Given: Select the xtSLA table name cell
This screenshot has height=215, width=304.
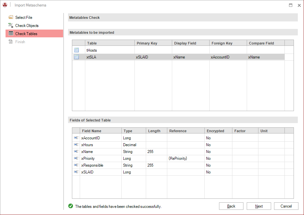Looking at the screenshot, I should tap(110, 57).
